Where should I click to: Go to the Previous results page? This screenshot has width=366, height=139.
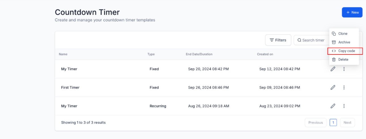316,123
